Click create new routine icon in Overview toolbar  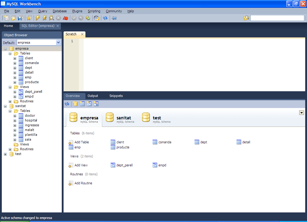coord(96,104)
